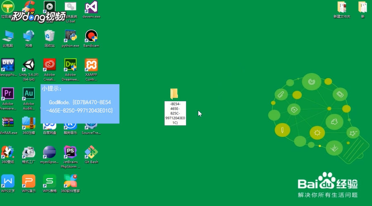372x206 pixels.
Task: Select the GodMode folder icon mid-desktop
Action: [174, 94]
